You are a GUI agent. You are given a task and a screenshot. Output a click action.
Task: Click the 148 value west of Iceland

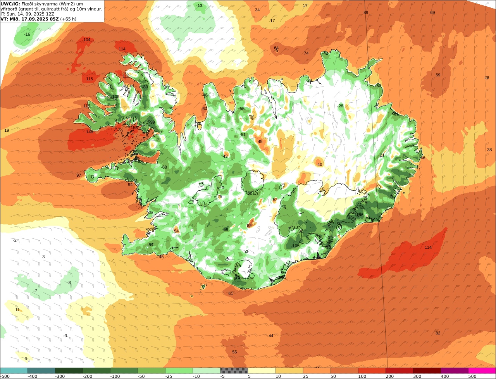pos(90,132)
